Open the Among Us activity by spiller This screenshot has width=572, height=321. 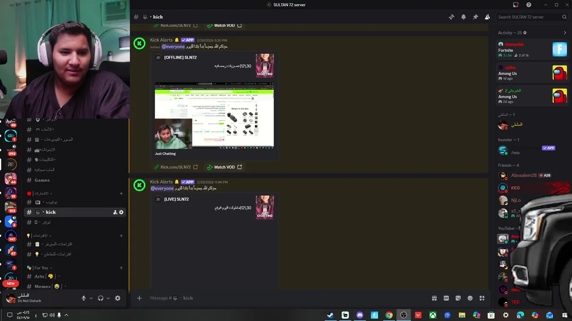tap(532, 73)
